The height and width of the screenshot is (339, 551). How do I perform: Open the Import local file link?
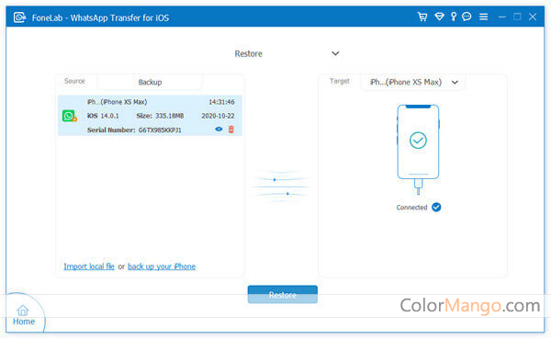(x=89, y=266)
